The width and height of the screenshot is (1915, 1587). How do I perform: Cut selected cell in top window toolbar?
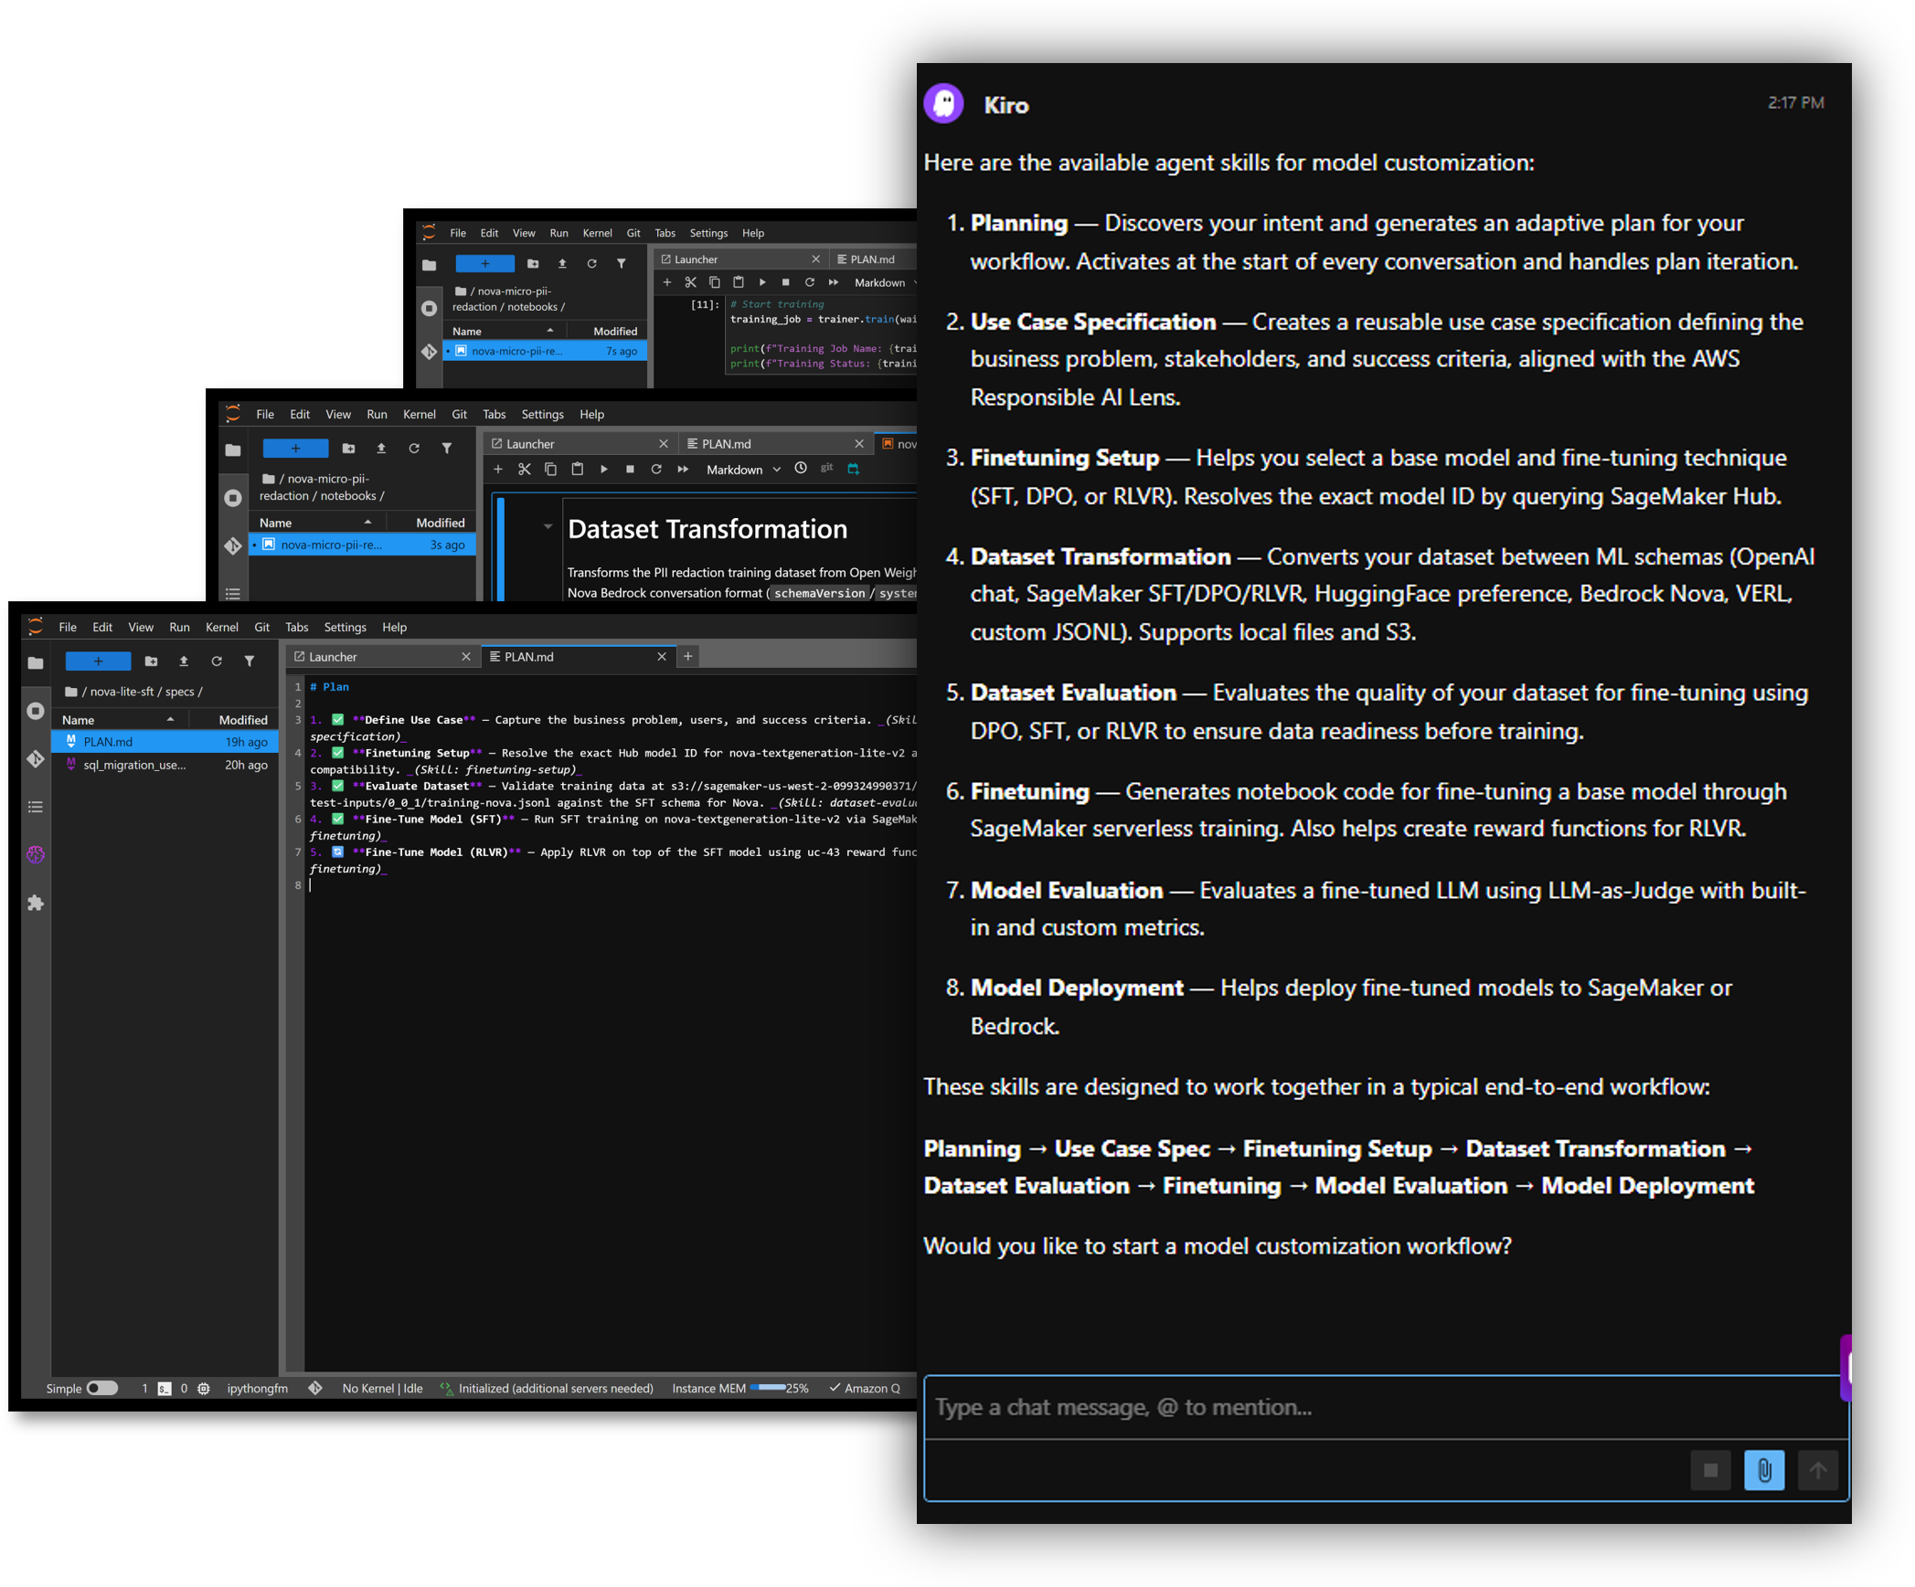click(690, 282)
